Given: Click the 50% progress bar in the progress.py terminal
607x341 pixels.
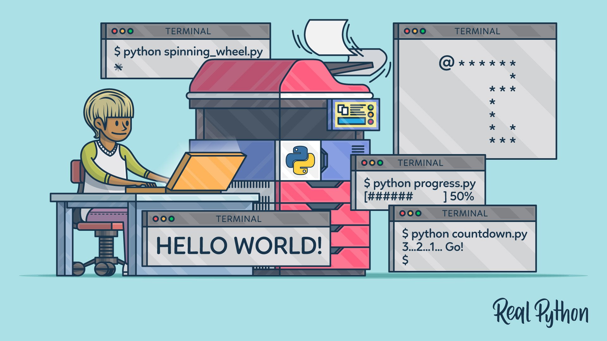Looking at the screenshot, I should 420,196.
